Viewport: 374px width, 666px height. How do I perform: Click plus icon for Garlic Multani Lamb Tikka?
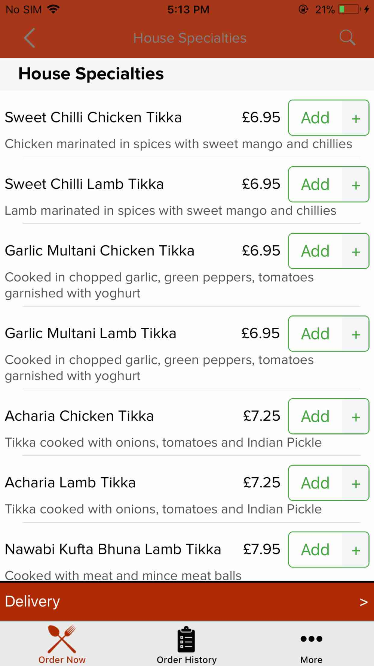356,334
